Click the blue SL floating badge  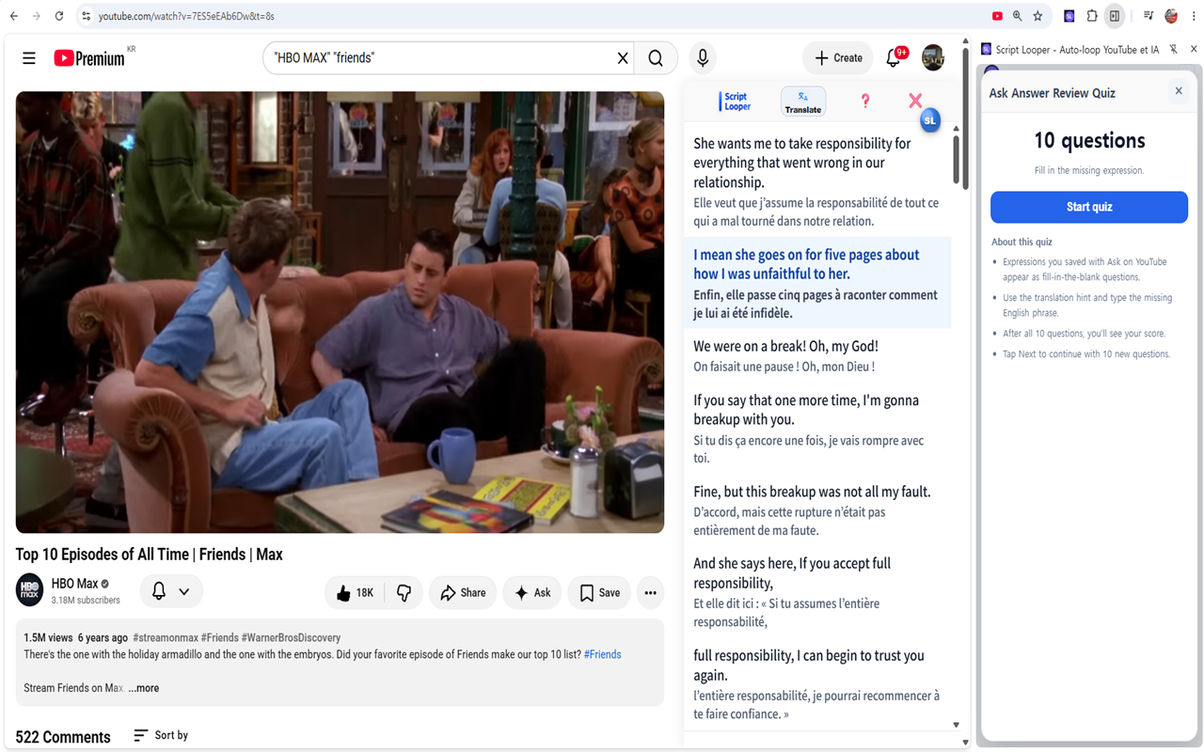(930, 120)
